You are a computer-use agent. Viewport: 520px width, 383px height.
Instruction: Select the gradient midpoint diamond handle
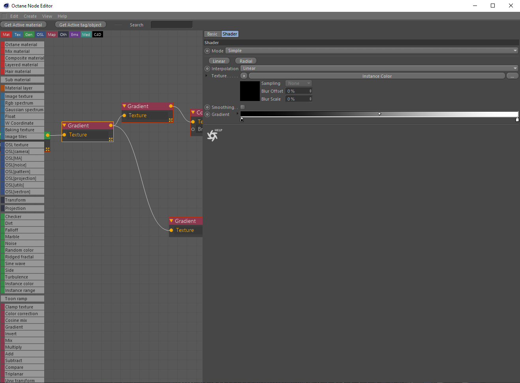pos(379,114)
